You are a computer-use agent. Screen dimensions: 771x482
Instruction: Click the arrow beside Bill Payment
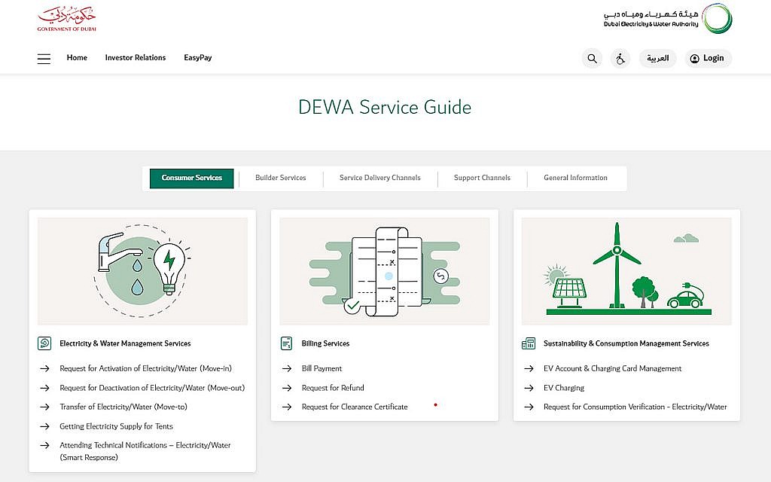287,368
